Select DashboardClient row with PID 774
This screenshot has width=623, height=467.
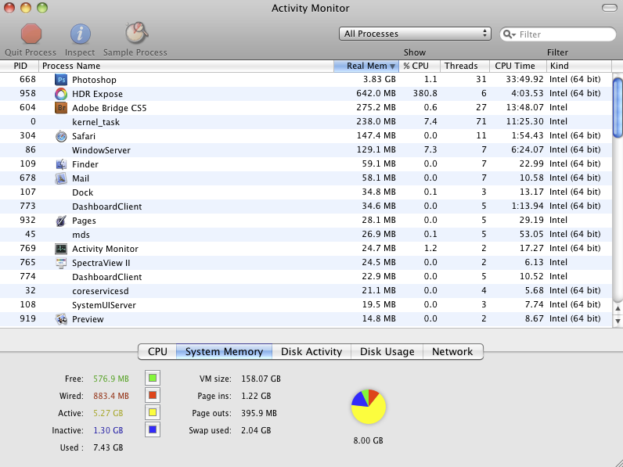(306, 277)
